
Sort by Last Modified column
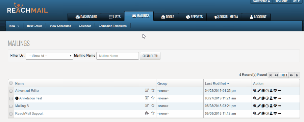(x=217, y=84)
